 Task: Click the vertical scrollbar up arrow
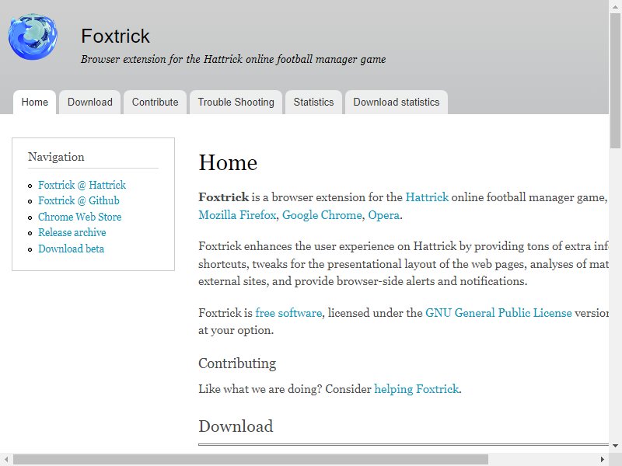(x=615, y=6)
